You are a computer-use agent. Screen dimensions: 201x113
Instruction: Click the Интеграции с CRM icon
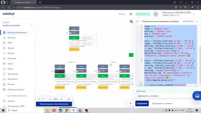(x=4, y=106)
